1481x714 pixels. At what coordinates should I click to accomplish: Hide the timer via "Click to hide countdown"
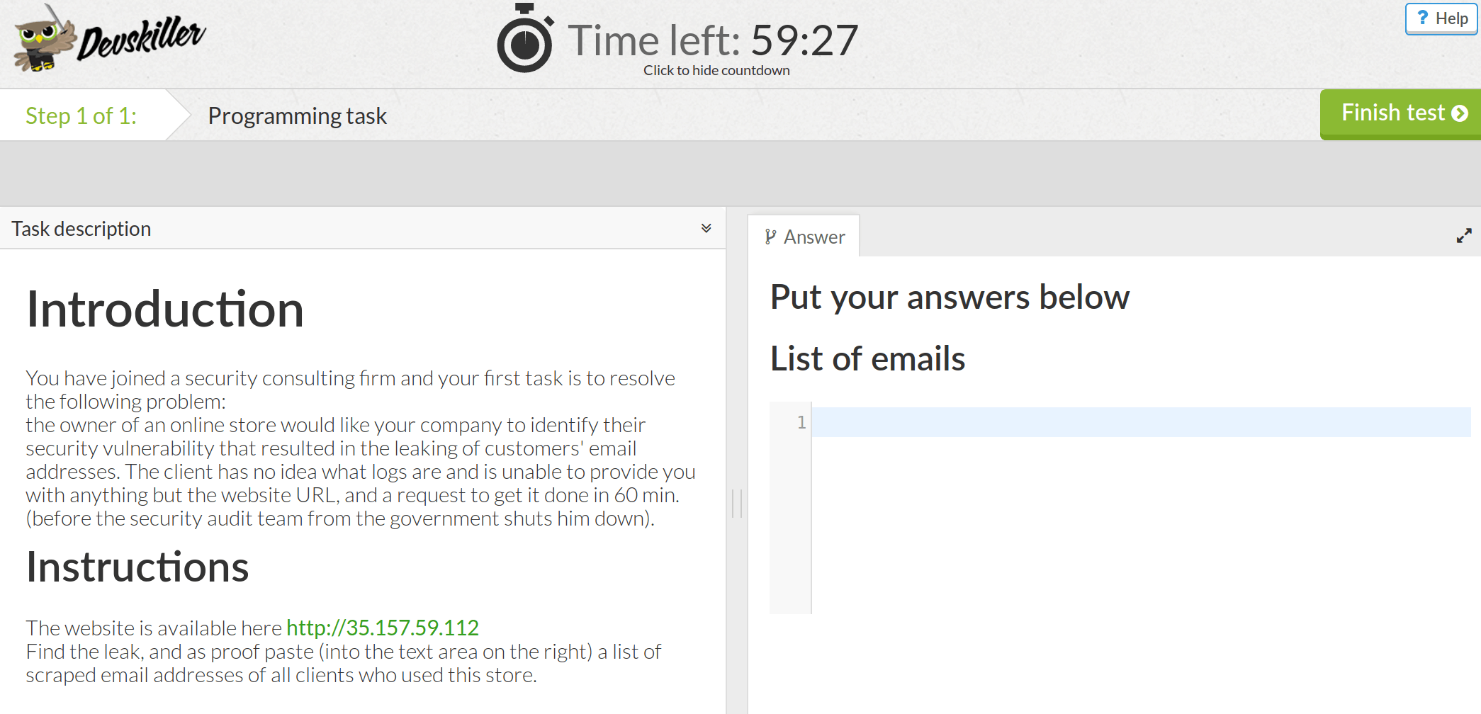coord(716,70)
